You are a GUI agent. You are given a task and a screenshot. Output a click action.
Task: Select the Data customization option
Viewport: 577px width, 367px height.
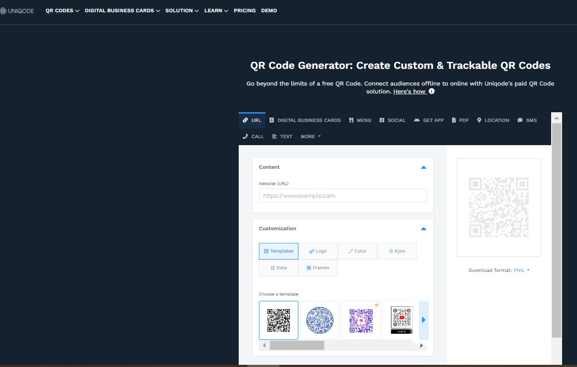[x=278, y=267]
